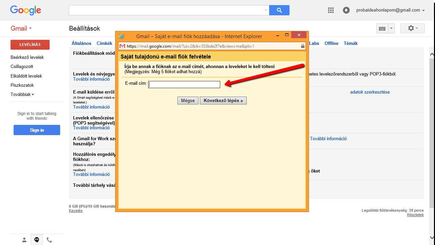
Task: Click További információ under E-mail küldése erről
Action: coord(91,107)
